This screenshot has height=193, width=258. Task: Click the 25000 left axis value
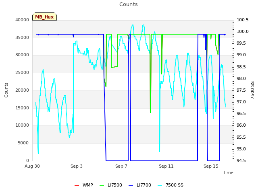click(x=22, y=72)
